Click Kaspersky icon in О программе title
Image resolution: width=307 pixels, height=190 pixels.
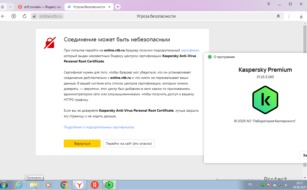click(x=210, y=57)
